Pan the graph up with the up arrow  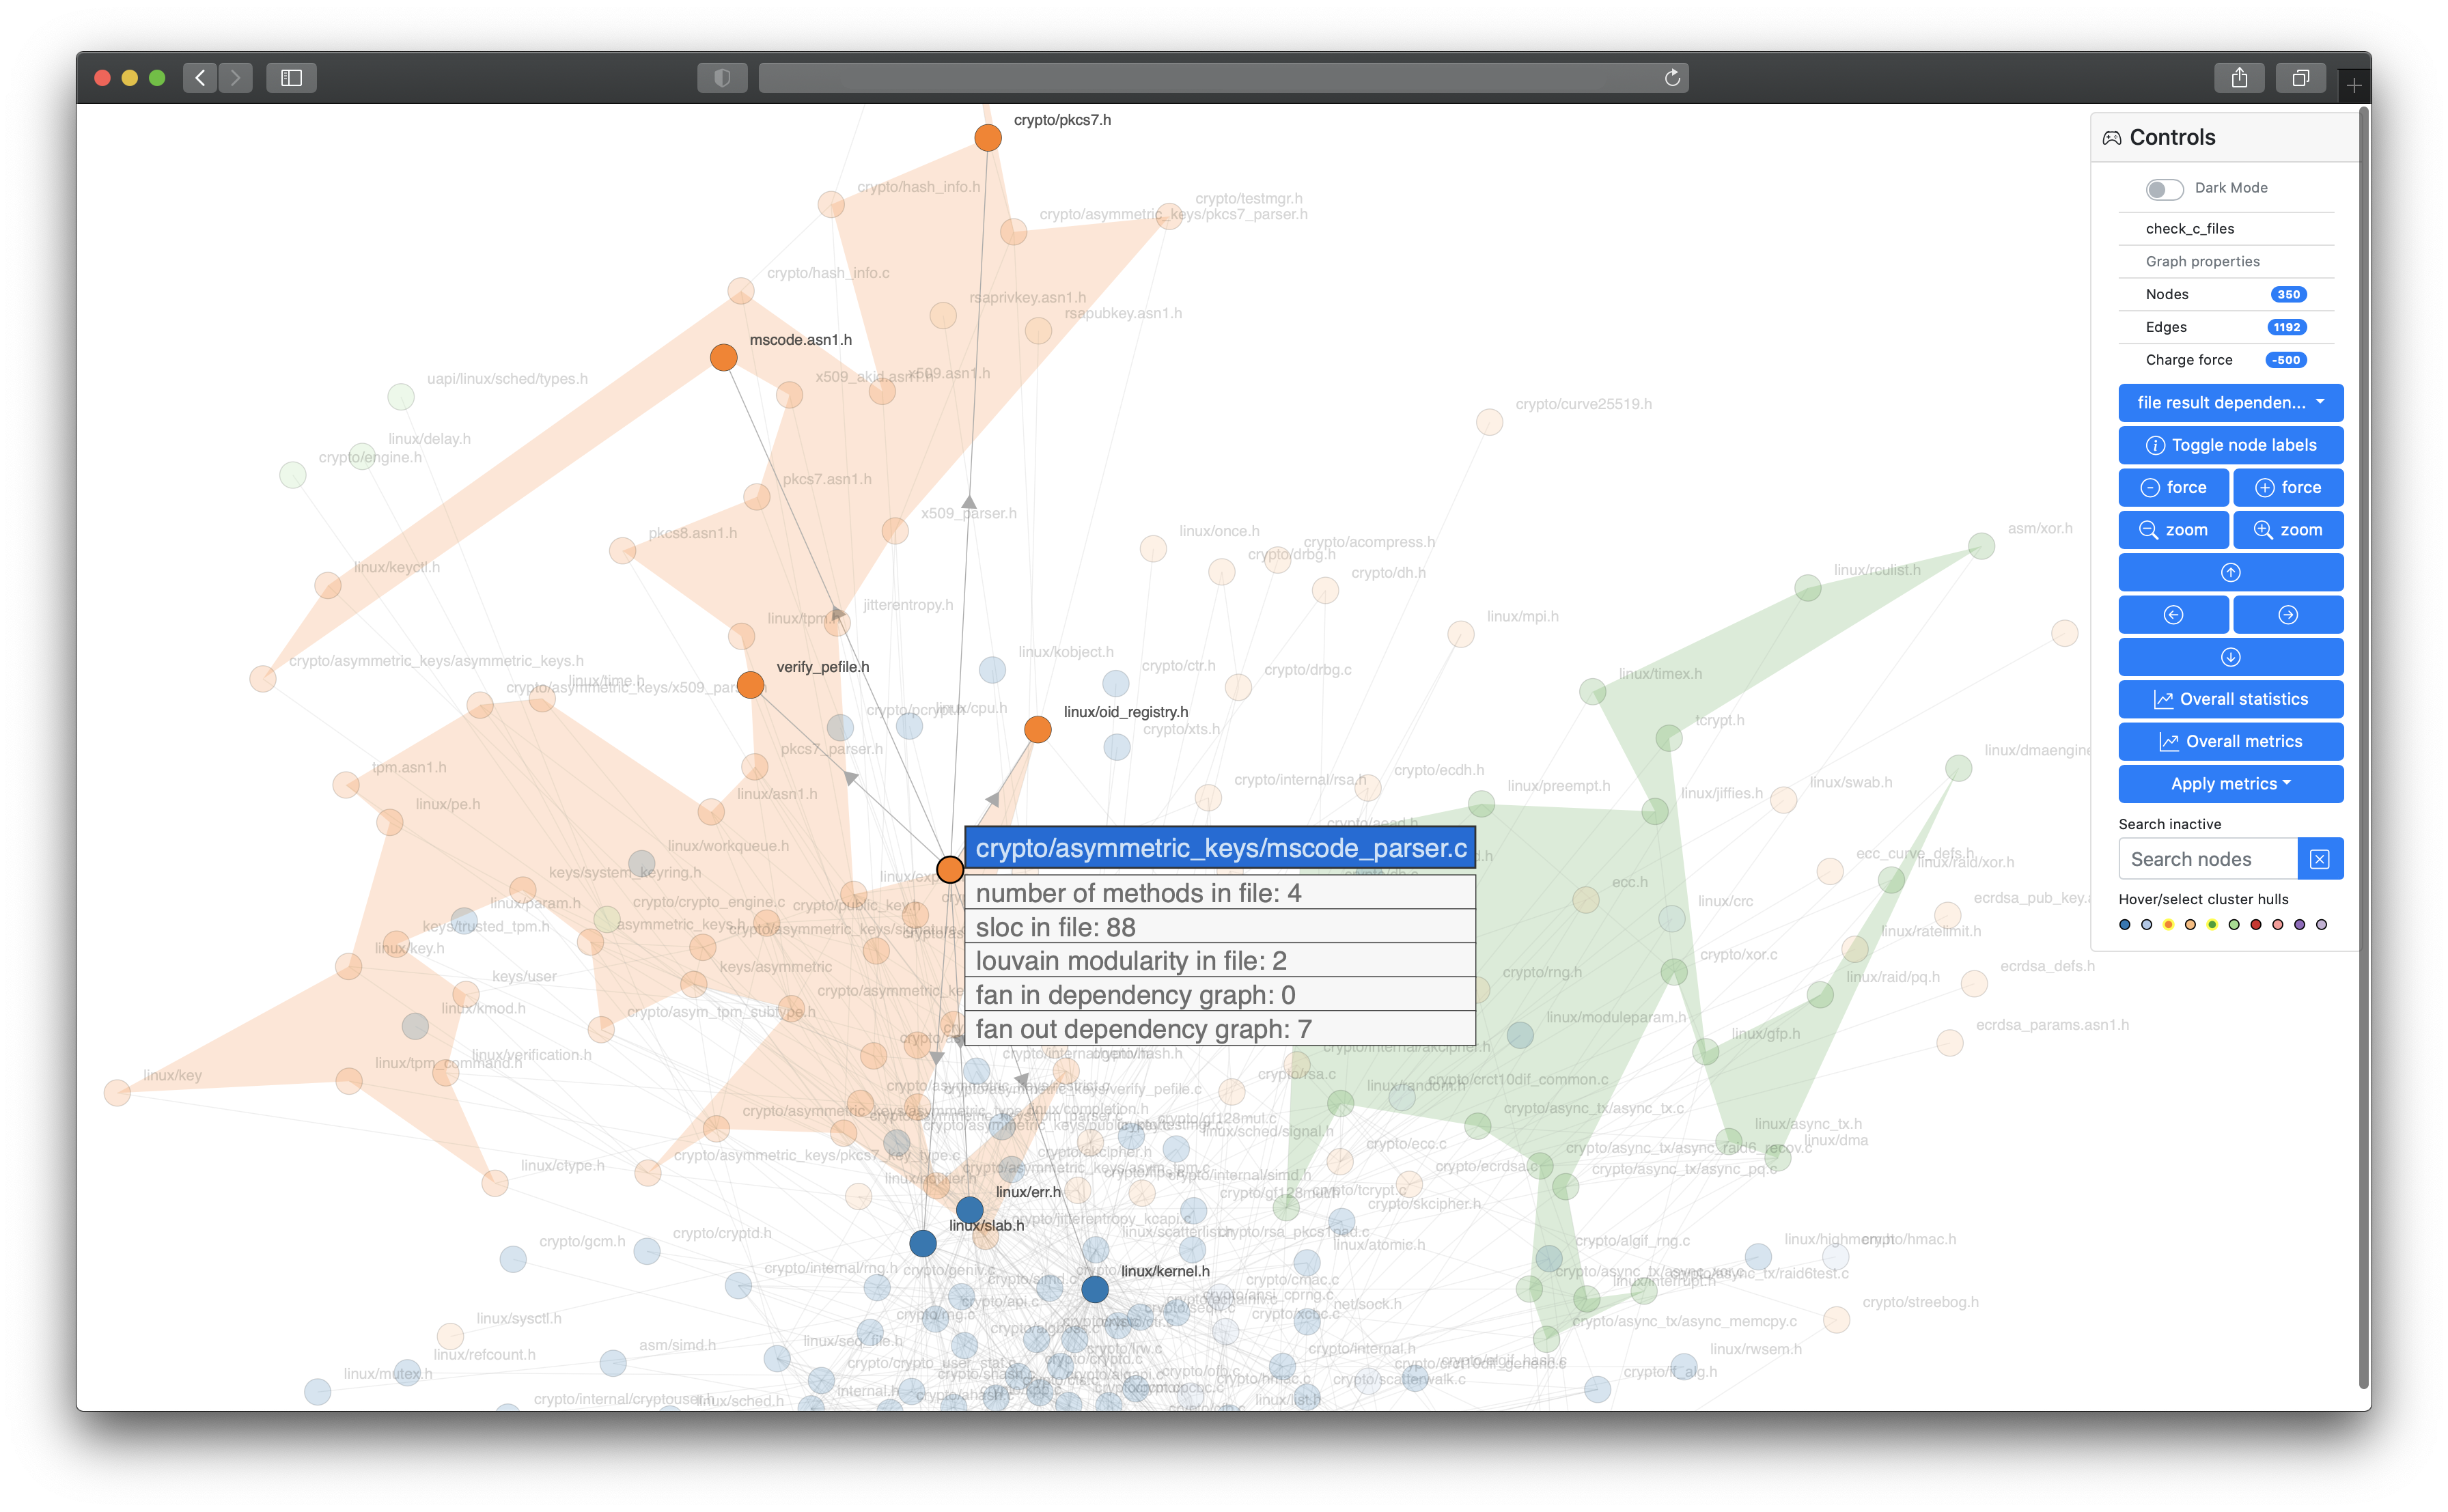point(2230,573)
